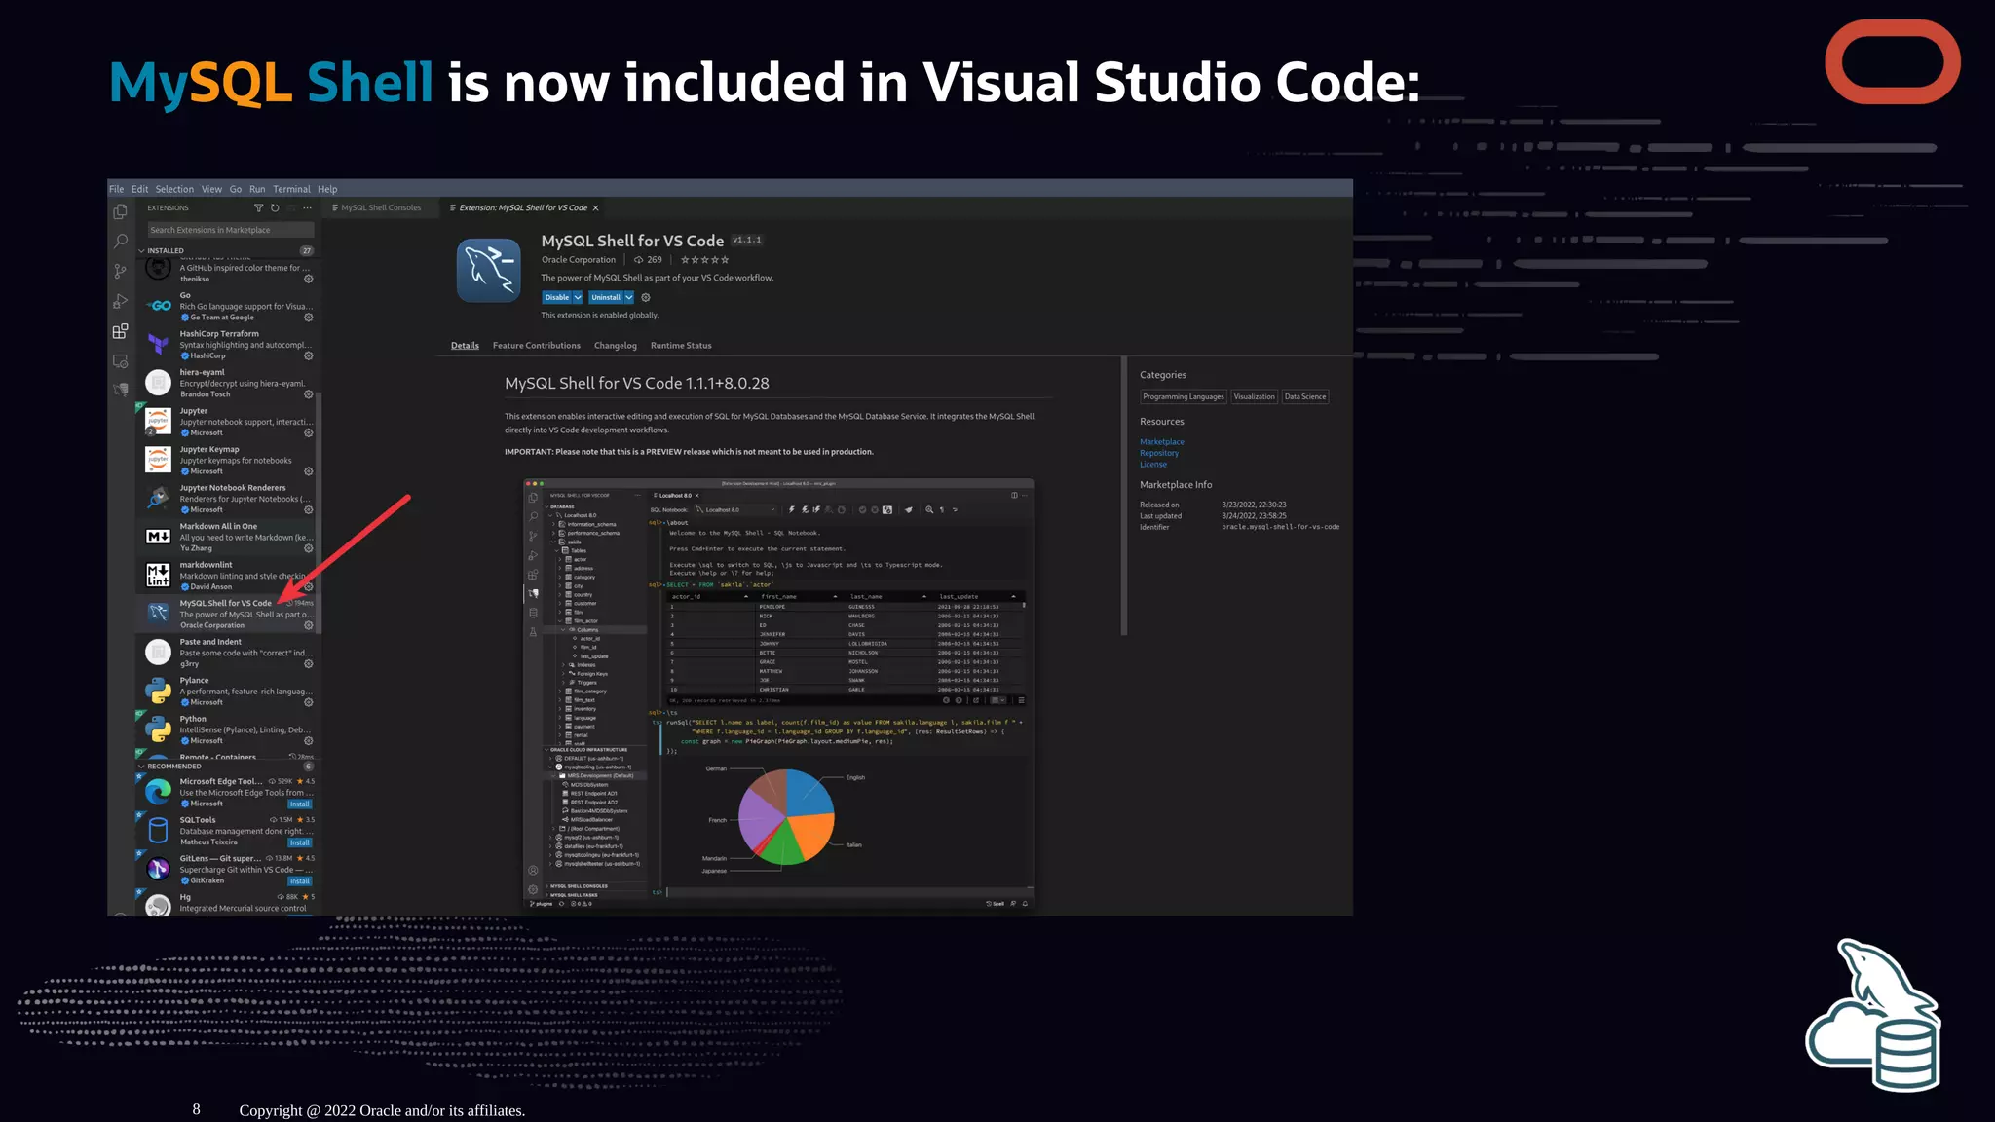Open manage gear for Jupyter extension

click(x=309, y=432)
